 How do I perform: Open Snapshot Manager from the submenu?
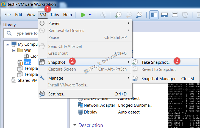(158, 79)
